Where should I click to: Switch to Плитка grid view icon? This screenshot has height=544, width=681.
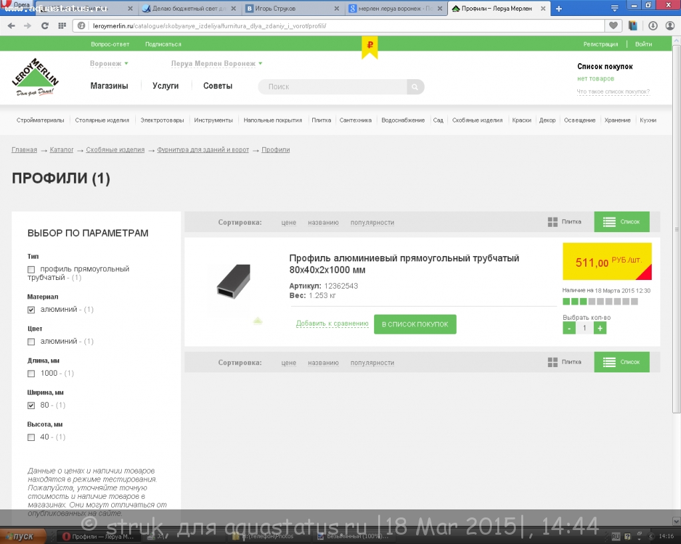pos(553,222)
